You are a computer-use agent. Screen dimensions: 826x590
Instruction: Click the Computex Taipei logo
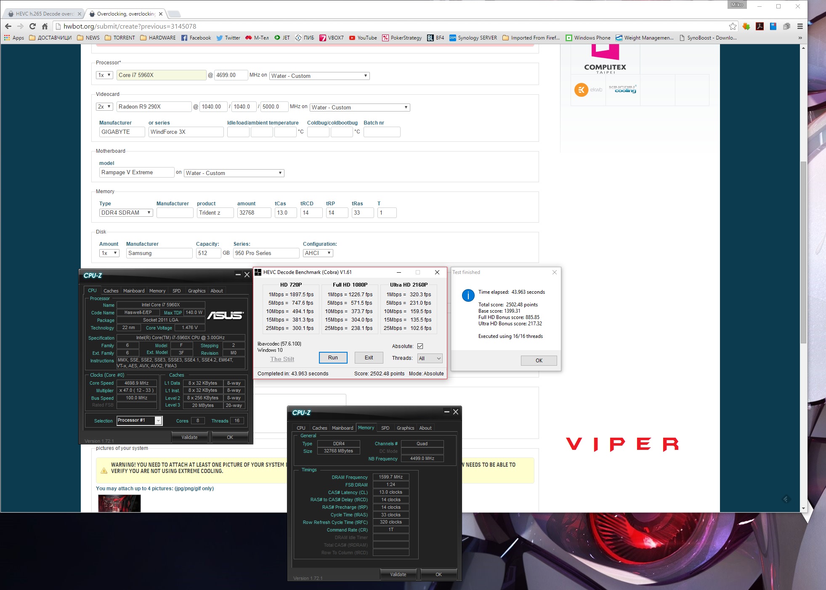pos(605,59)
